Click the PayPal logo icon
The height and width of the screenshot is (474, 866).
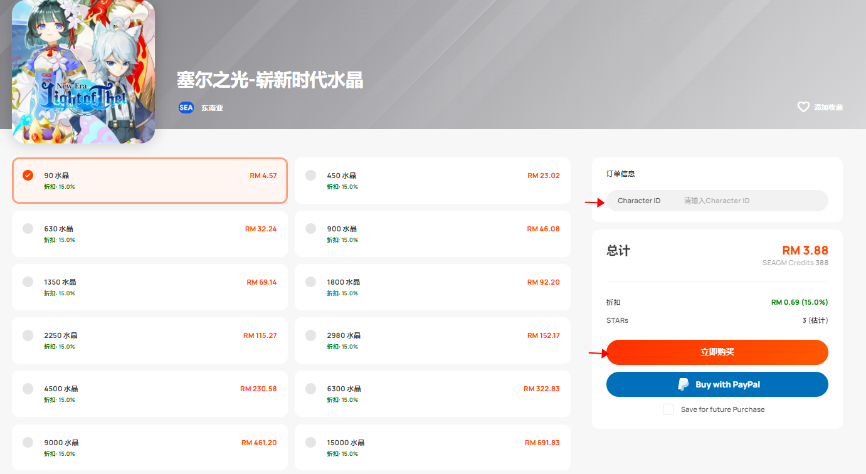click(683, 384)
